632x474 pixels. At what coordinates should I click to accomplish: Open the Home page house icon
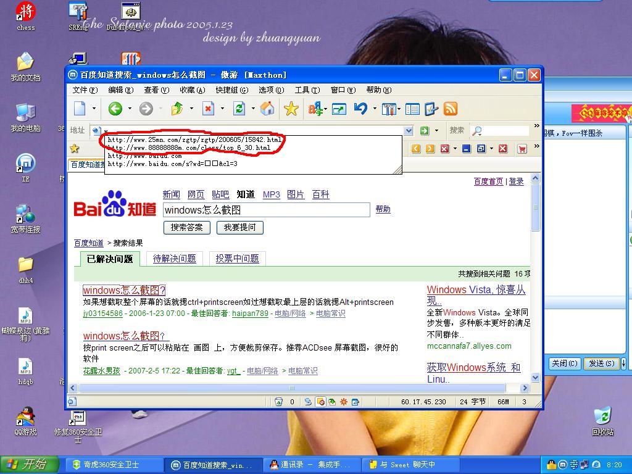click(267, 109)
